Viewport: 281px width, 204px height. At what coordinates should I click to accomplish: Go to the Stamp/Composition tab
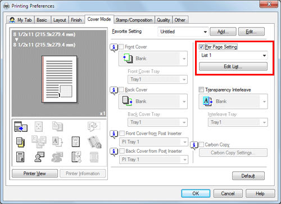pos(134,20)
